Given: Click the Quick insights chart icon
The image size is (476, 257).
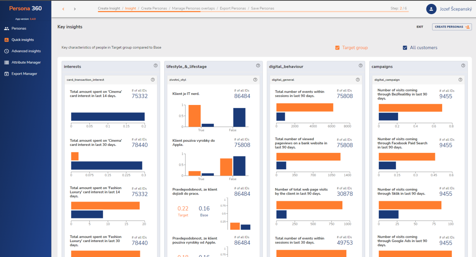Looking at the screenshot, I should coord(7,40).
